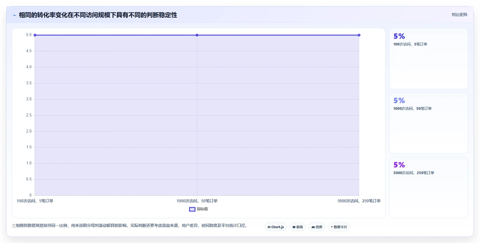Click x-axis label 100次访问、5笔订单
The height and width of the screenshot is (243, 480).
(35, 201)
